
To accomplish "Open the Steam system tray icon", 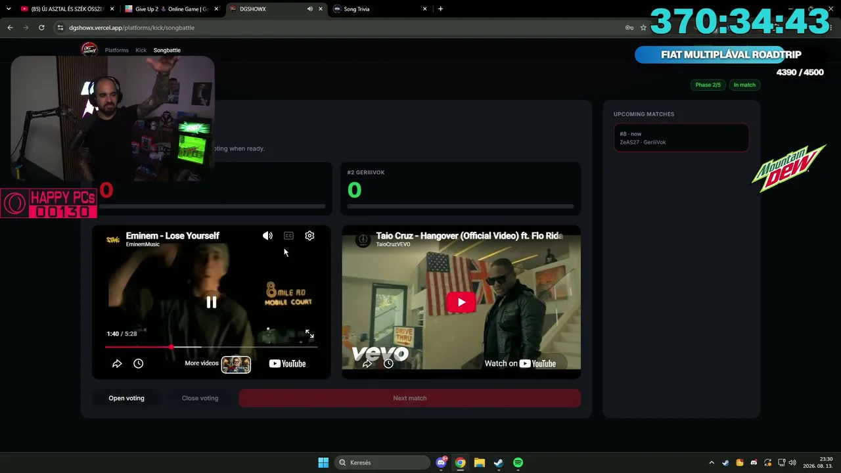I will pyautogui.click(x=725, y=462).
